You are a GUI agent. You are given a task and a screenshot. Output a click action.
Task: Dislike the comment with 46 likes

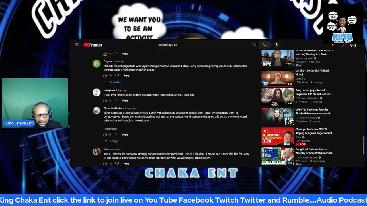(x=115, y=54)
